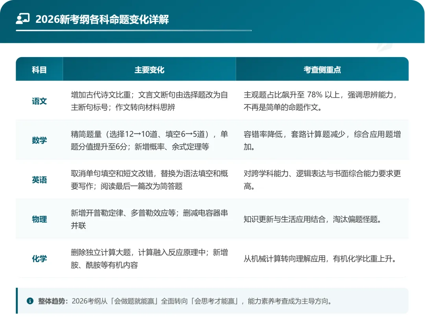Click the cell starting 增加古代诗文比重
The width and height of the screenshot is (425, 328).
pos(150,101)
